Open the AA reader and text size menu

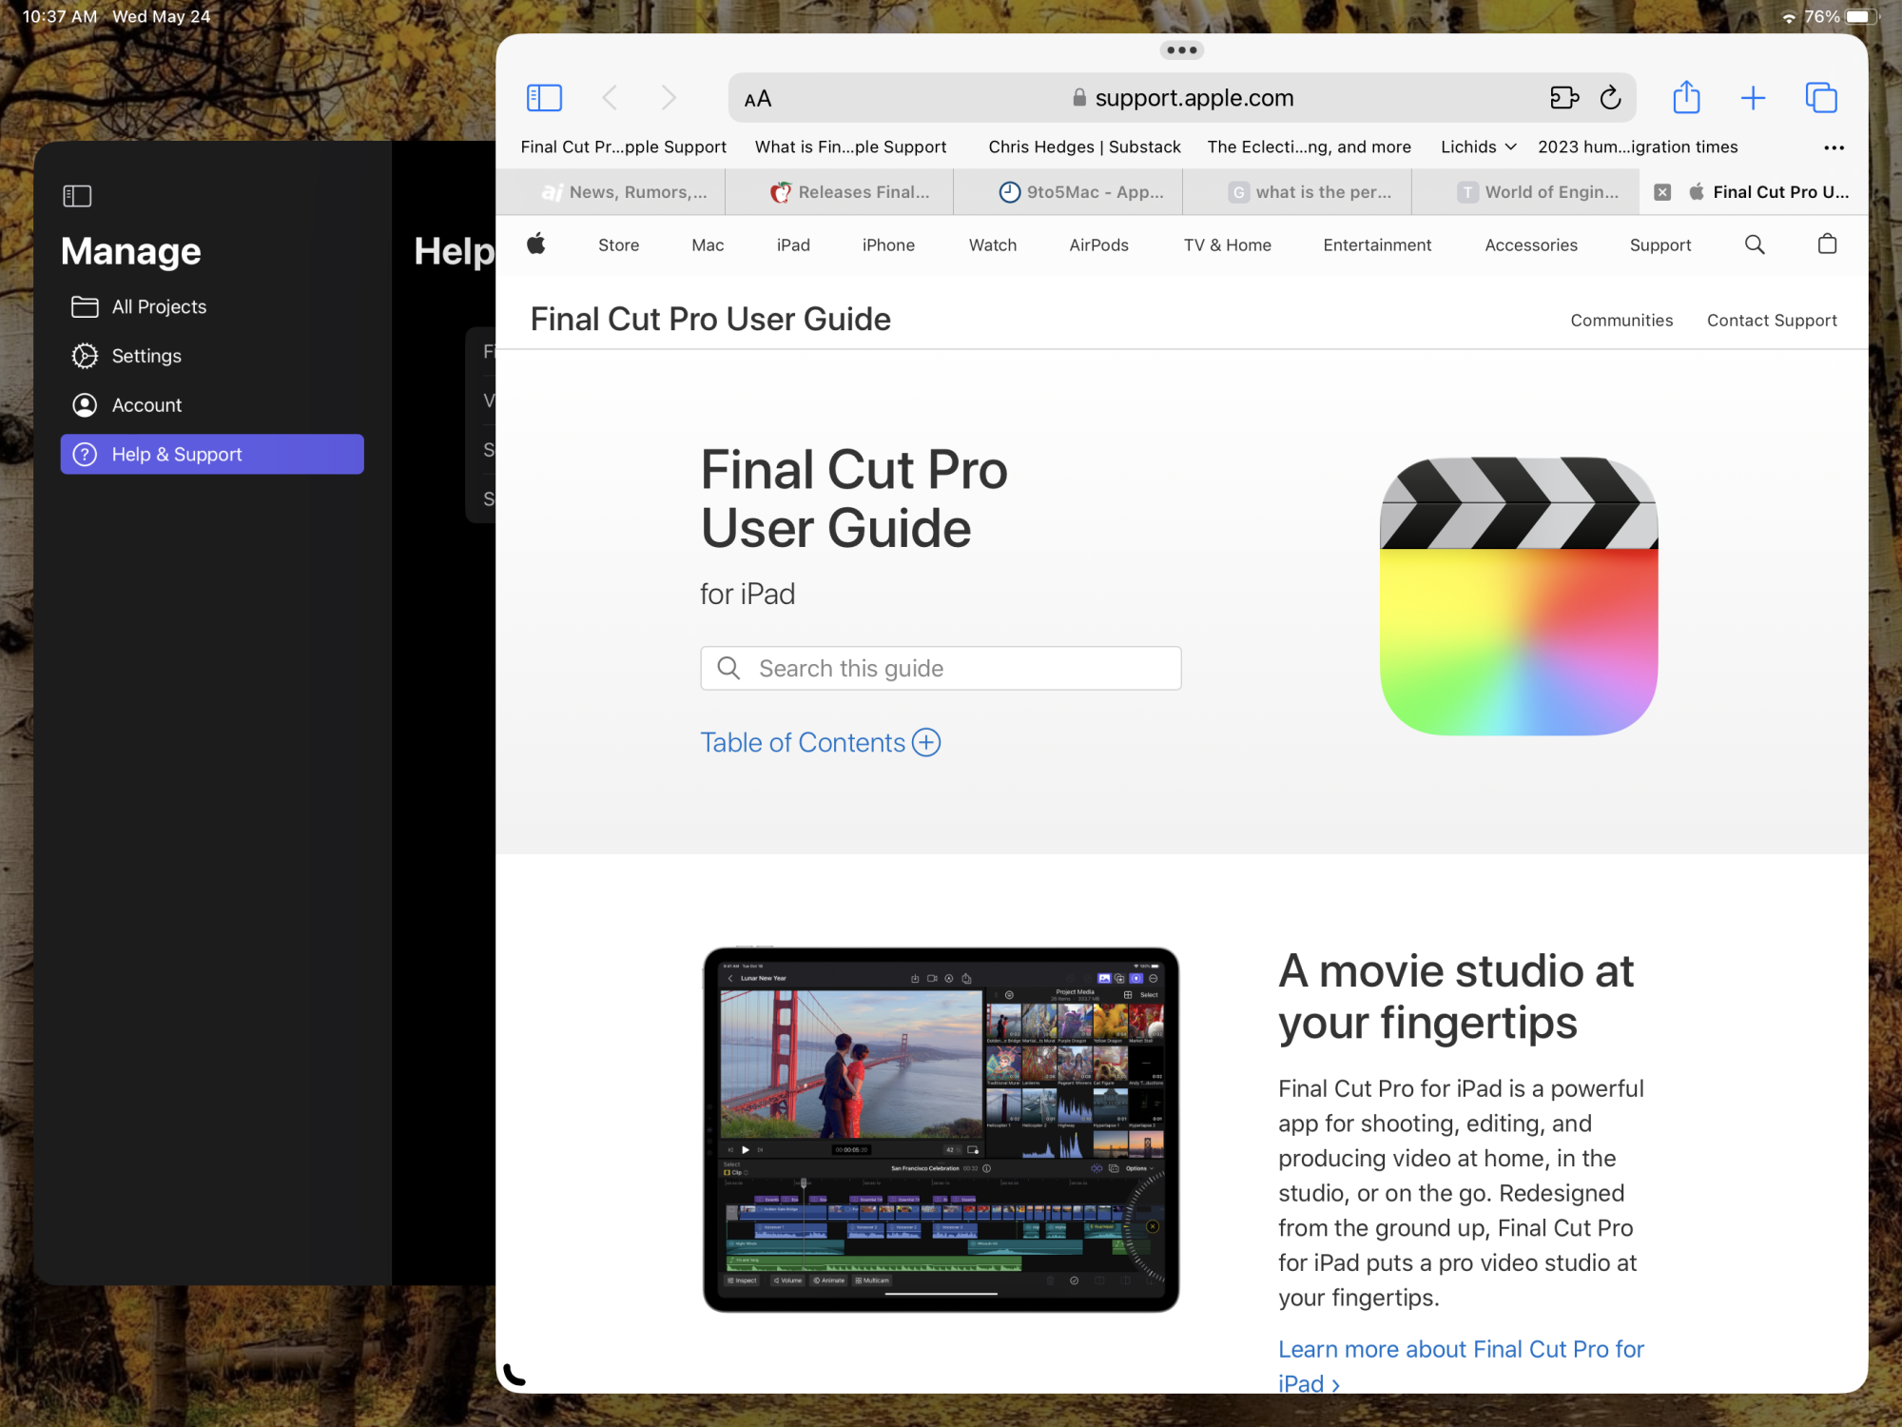pyautogui.click(x=758, y=99)
